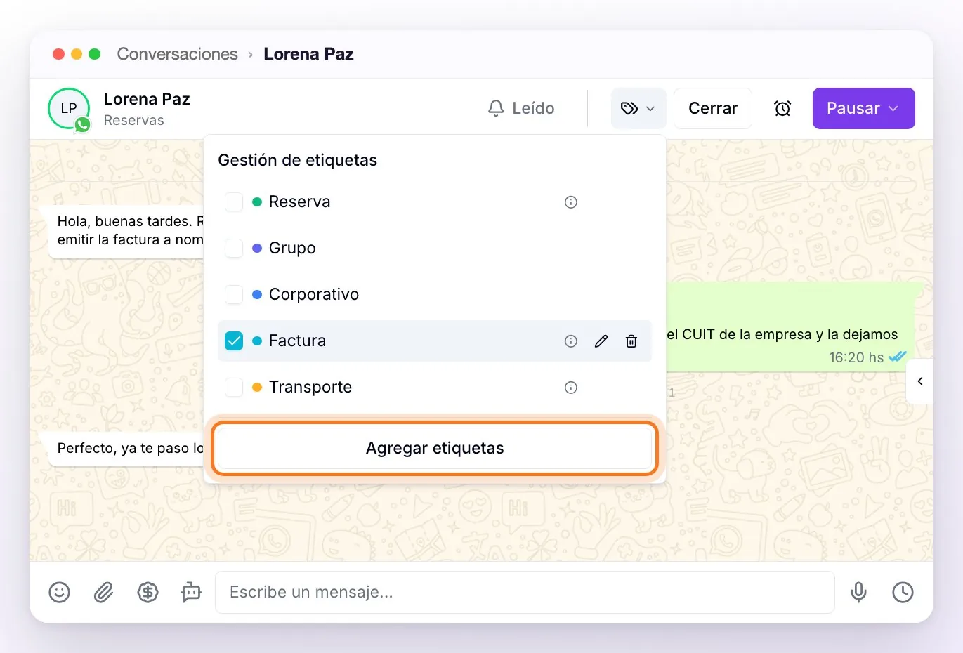Record a voice message with microphone
Viewport: 963px width, 653px height.
[x=858, y=592]
